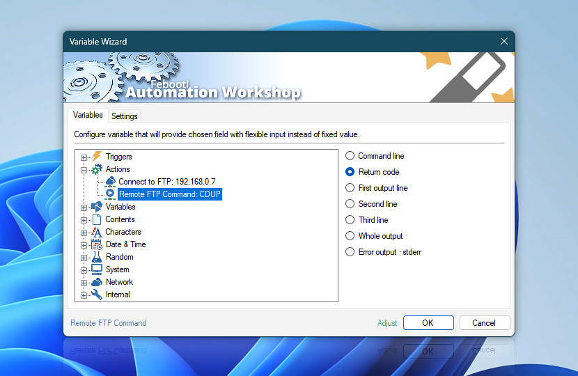Click the 'Actions' tree label
The width and height of the screenshot is (578, 376).
click(x=118, y=169)
